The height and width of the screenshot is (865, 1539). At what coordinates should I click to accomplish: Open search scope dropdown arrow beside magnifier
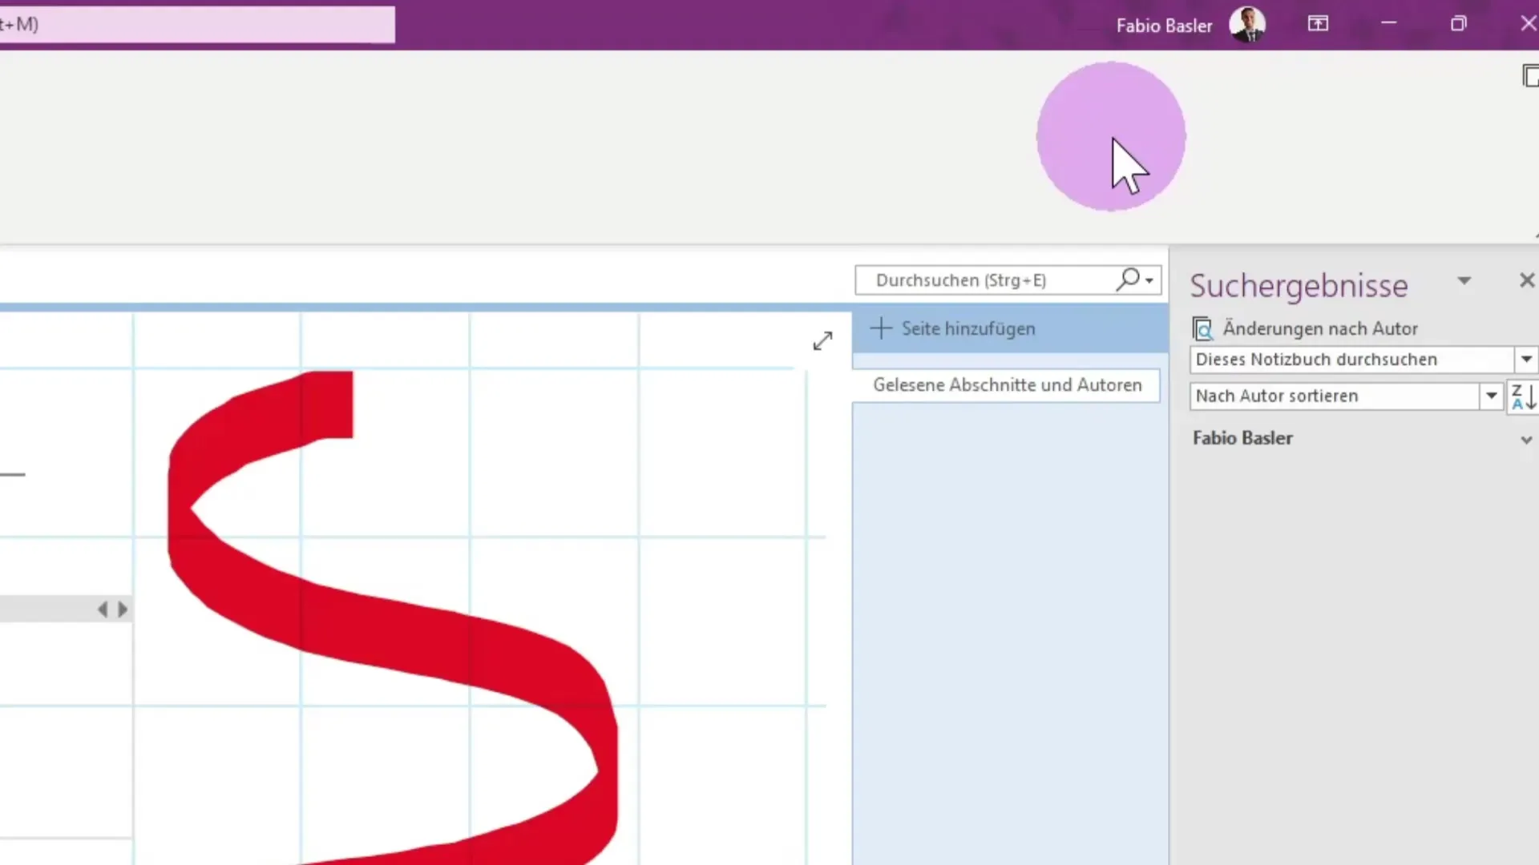click(1149, 280)
